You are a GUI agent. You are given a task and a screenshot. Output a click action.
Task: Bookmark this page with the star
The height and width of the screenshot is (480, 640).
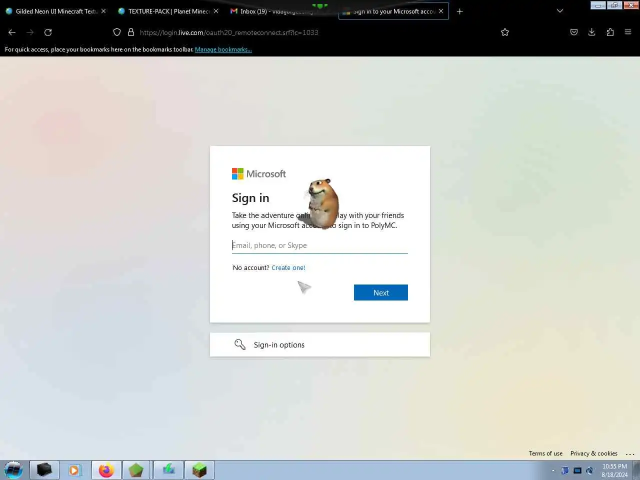(x=505, y=32)
